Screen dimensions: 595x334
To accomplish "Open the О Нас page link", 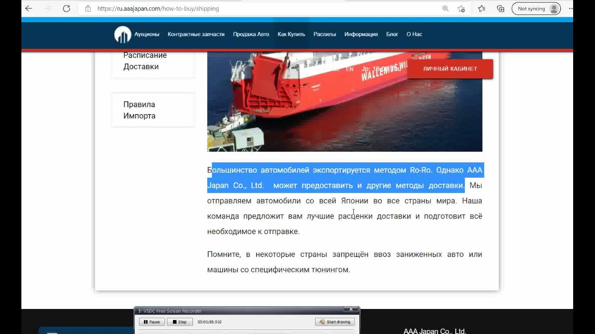I will click(414, 34).
